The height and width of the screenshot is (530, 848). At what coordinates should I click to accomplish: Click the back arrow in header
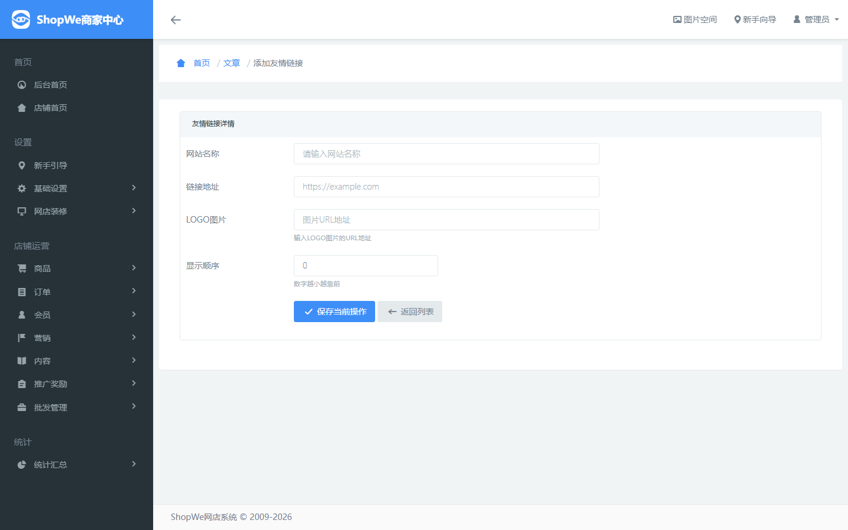175,19
